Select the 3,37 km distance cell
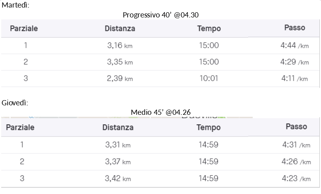 click(118, 162)
